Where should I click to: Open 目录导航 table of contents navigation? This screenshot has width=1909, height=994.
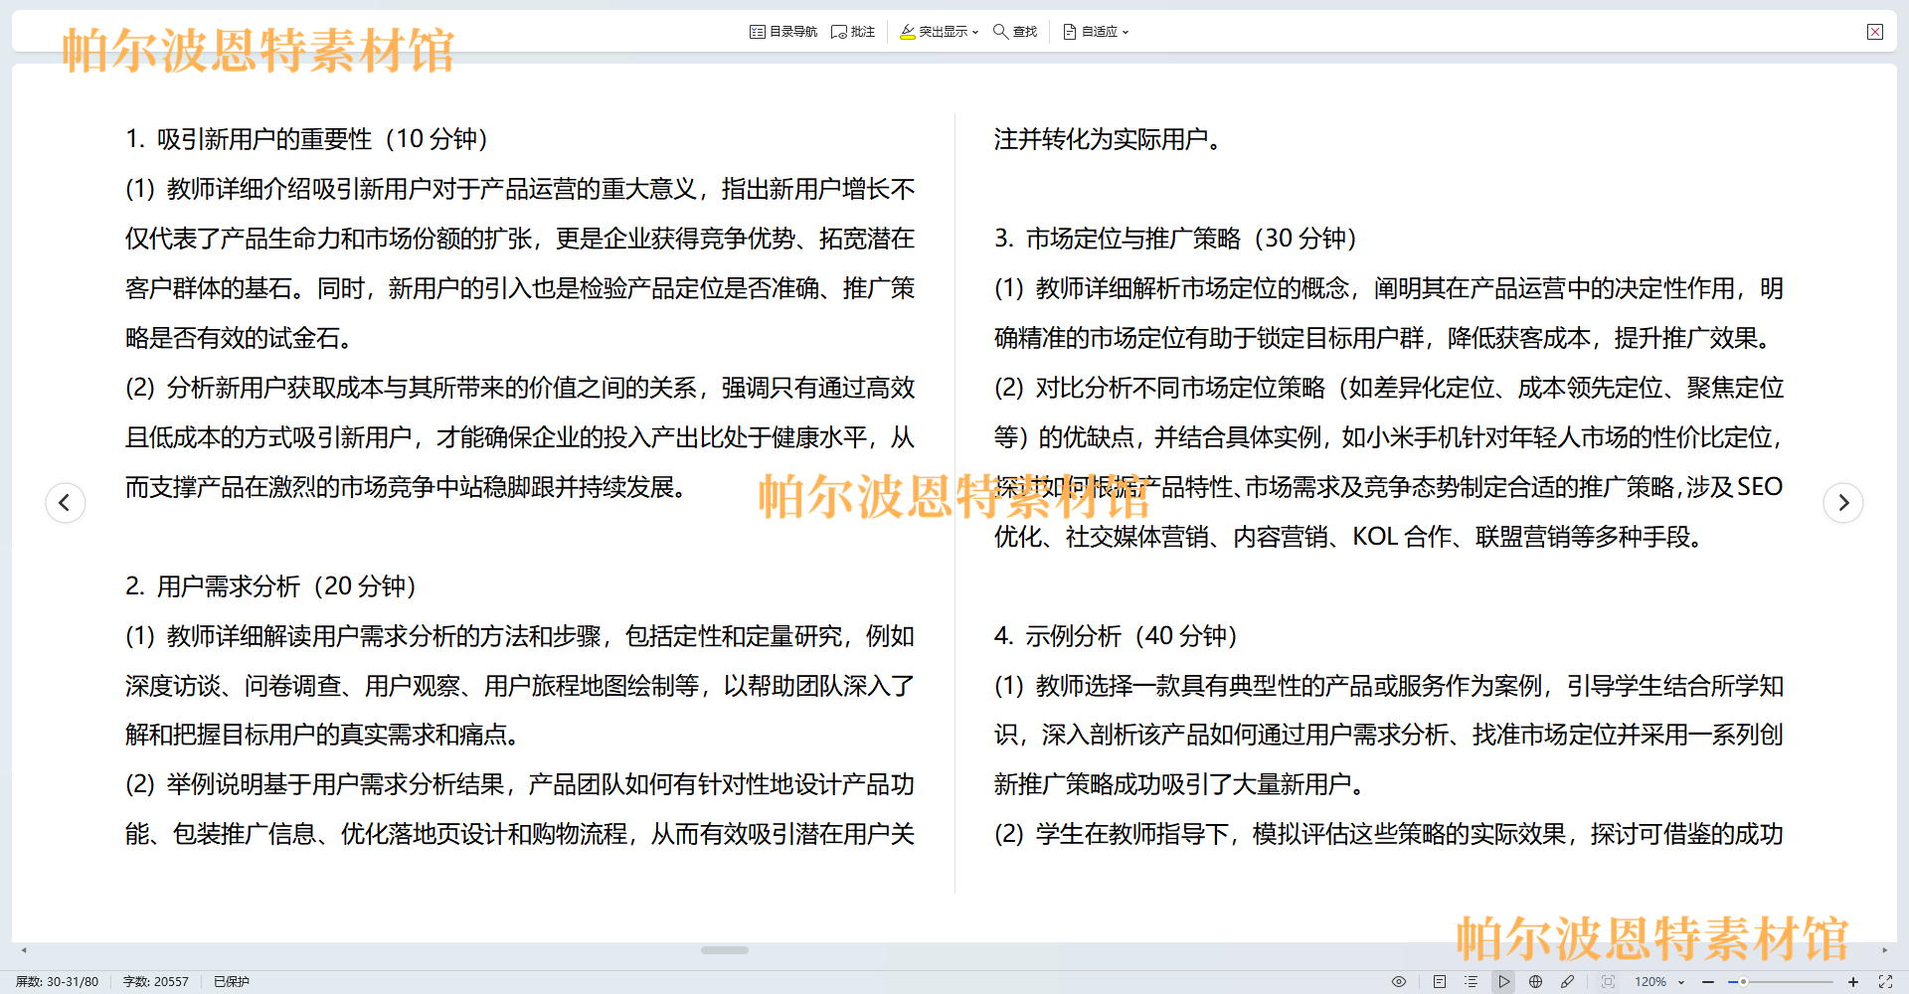coord(782,32)
